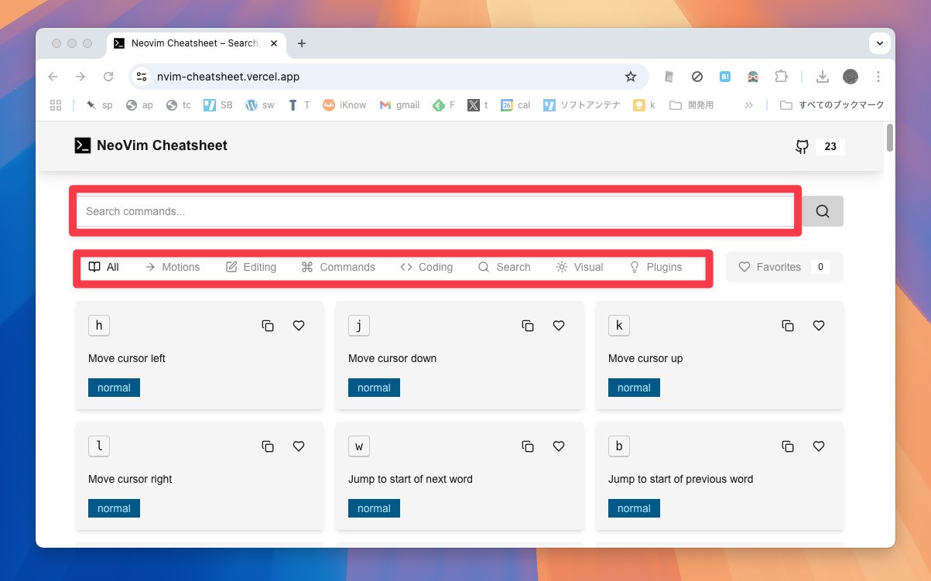
Task: Close the Neovim Cheatsheet tab
Action: pyautogui.click(x=274, y=43)
